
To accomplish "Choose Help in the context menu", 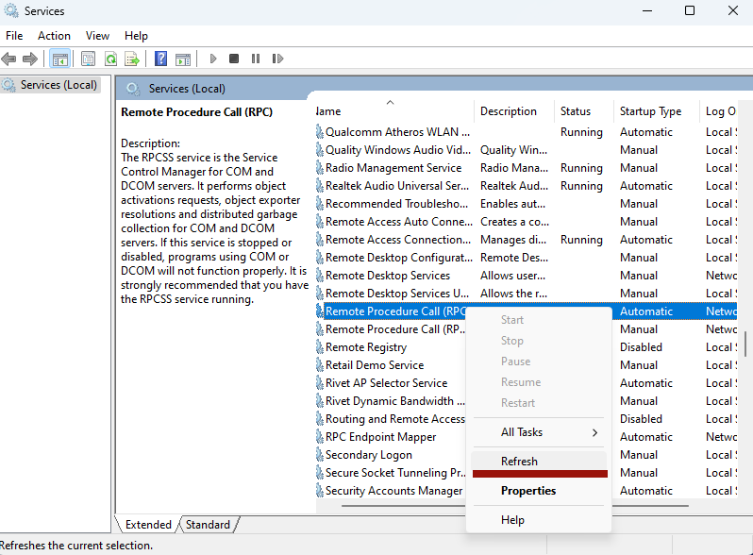I will 513,520.
